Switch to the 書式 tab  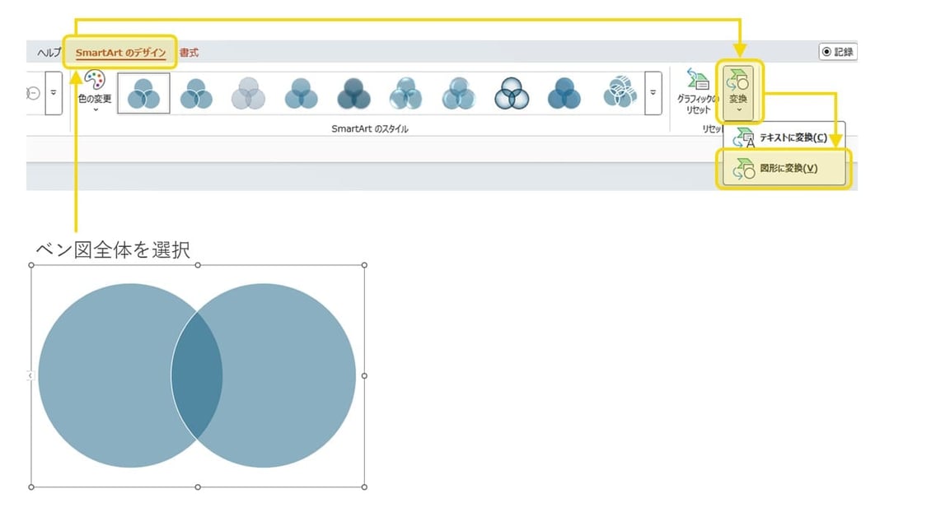click(190, 53)
